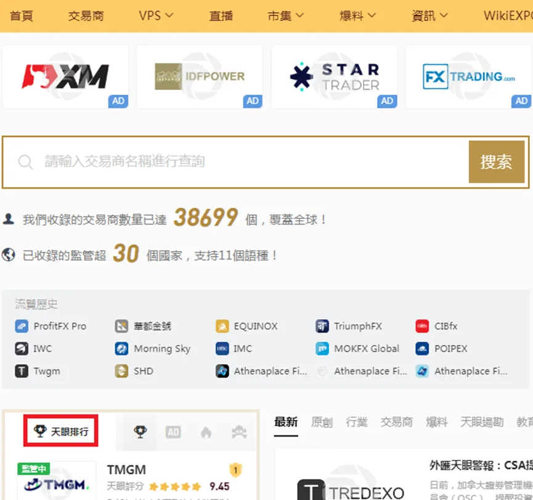The image size is (533, 500).
Task: Switch to the 爆料 news tab
Action: point(437,422)
